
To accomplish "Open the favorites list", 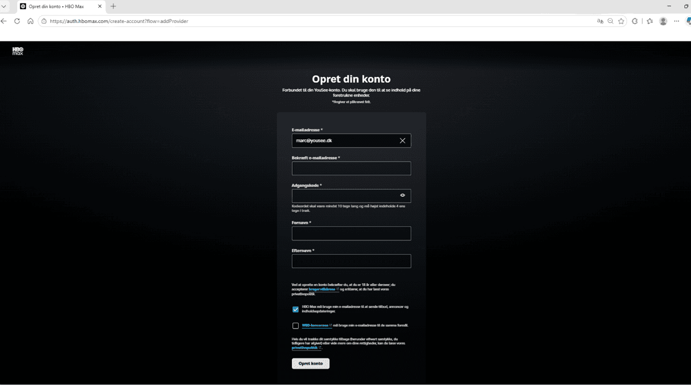I will (x=650, y=21).
